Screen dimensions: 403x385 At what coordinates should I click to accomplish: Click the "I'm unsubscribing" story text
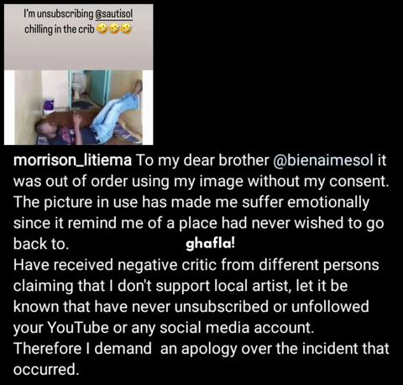click(58, 14)
